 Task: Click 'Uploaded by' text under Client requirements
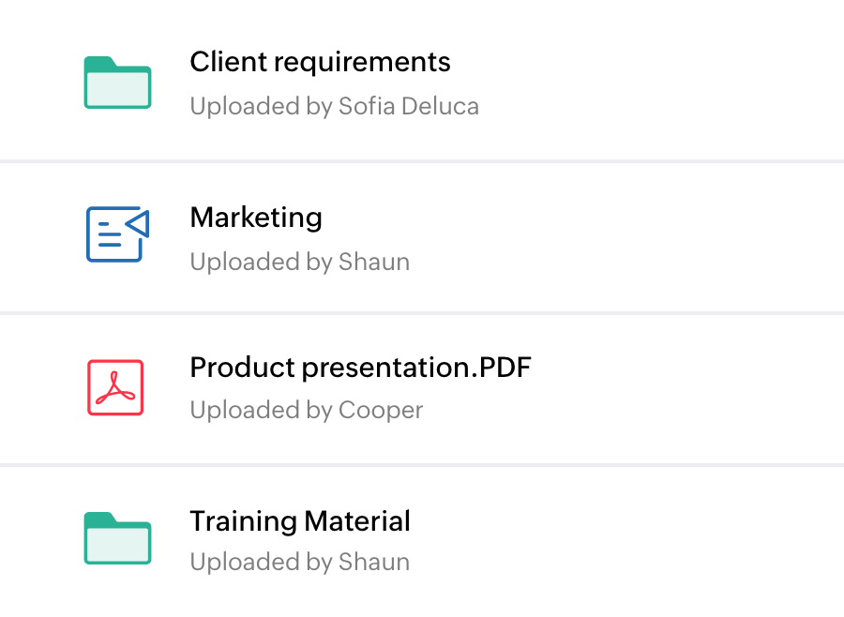[260, 106]
